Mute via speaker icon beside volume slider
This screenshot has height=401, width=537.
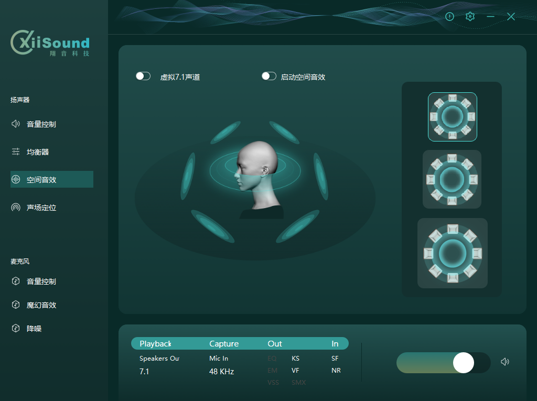(505, 362)
